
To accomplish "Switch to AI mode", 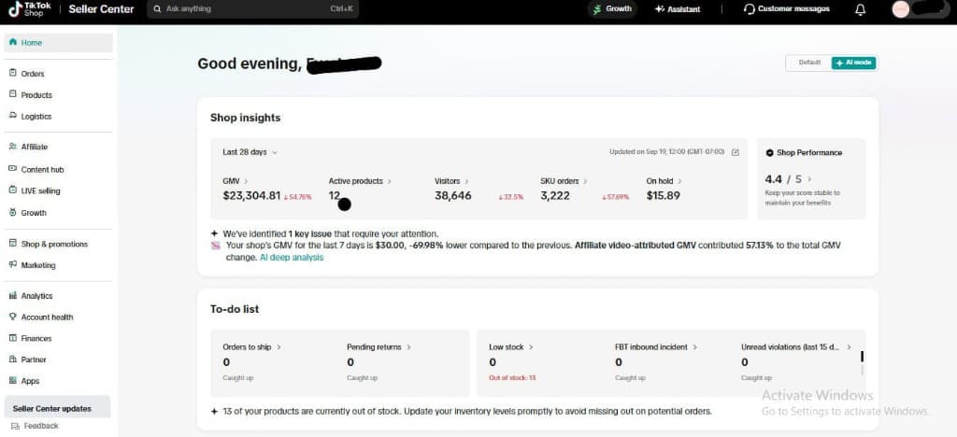I will click(x=854, y=63).
